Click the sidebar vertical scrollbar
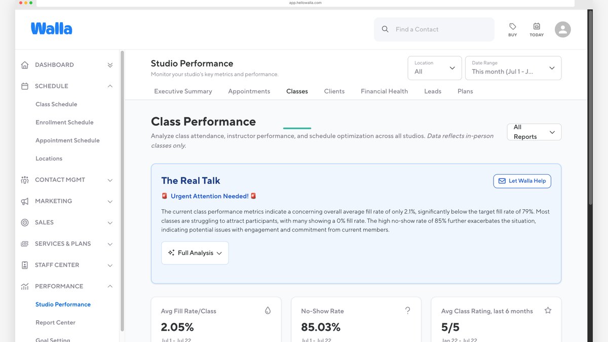 122,191
